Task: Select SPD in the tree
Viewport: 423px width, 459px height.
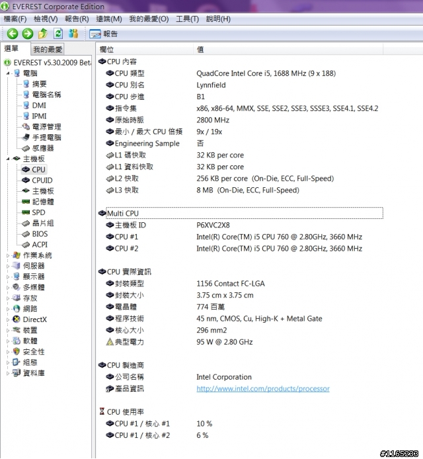Action: click(x=38, y=212)
